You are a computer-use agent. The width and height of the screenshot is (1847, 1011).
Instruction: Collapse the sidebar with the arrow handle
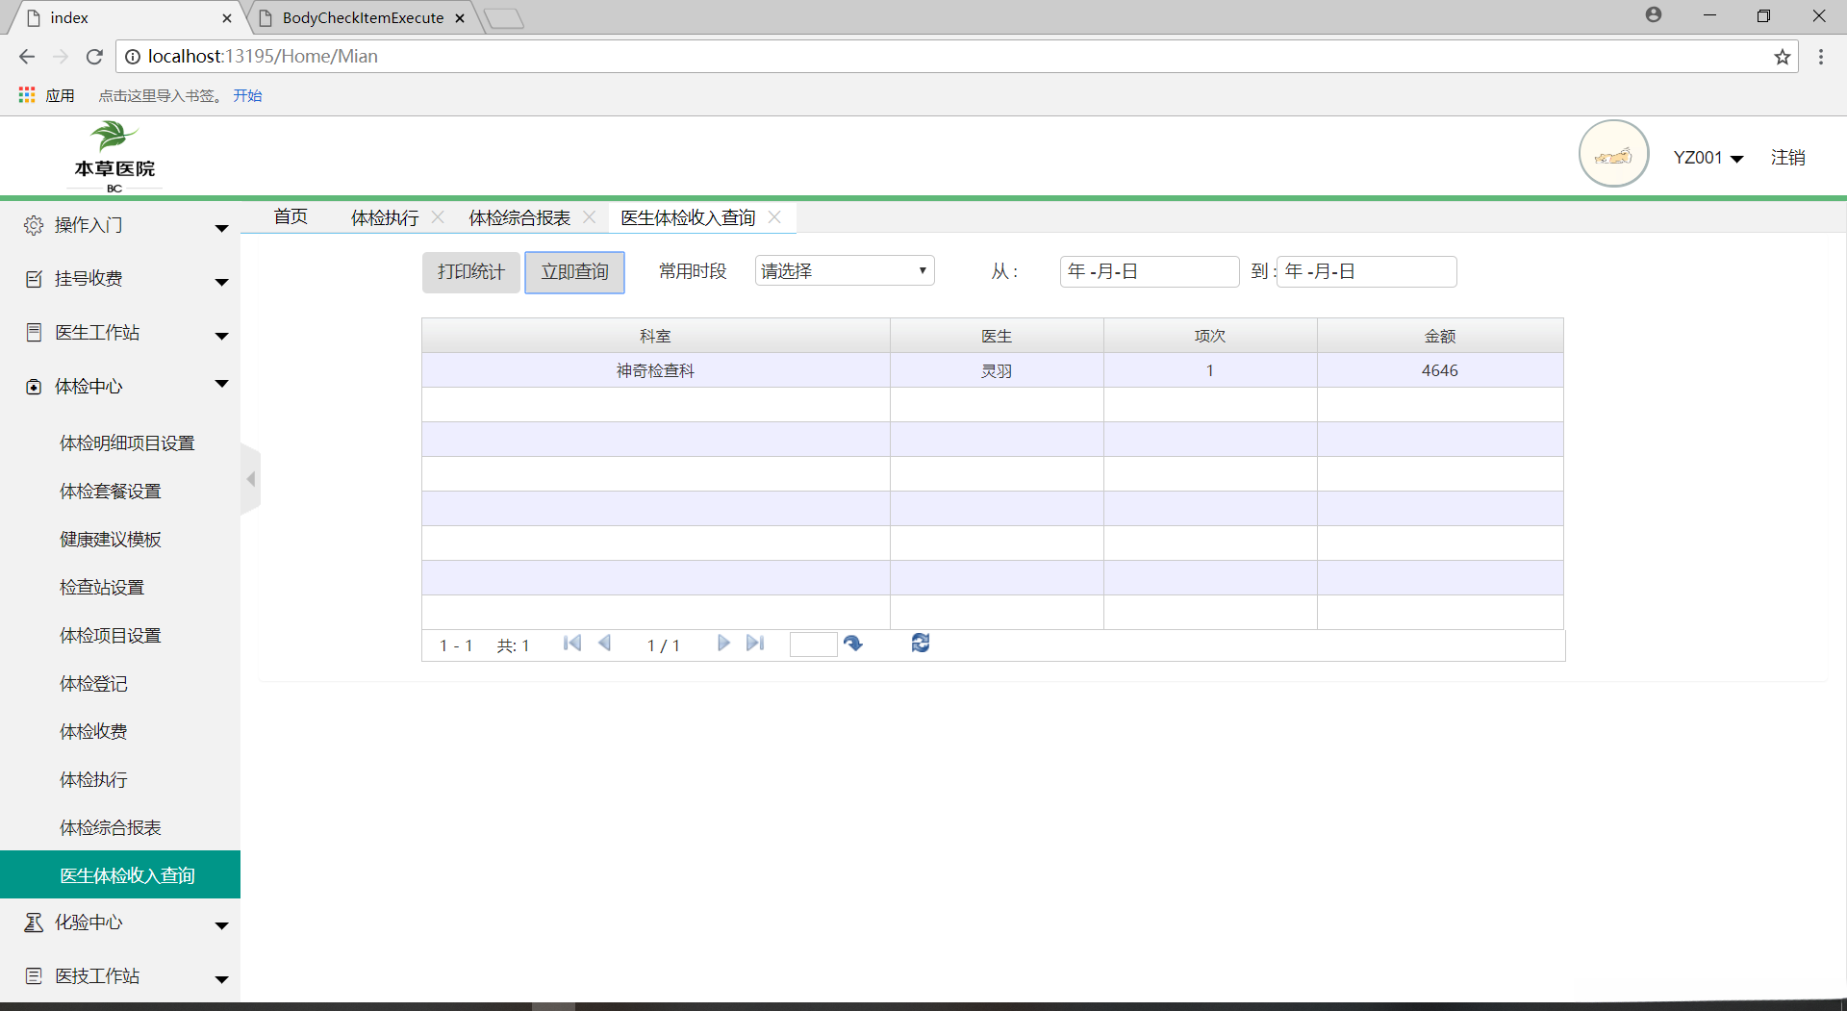[x=250, y=479]
